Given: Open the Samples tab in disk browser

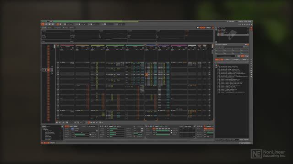Looking at the screenshot, I should [x=236, y=60].
